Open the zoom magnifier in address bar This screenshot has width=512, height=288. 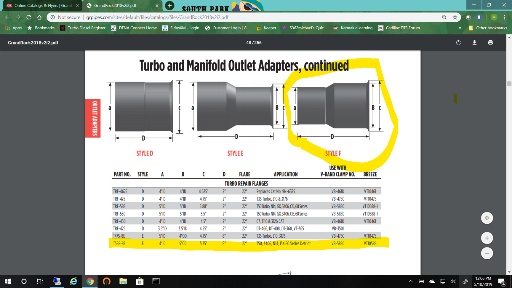click(x=444, y=17)
